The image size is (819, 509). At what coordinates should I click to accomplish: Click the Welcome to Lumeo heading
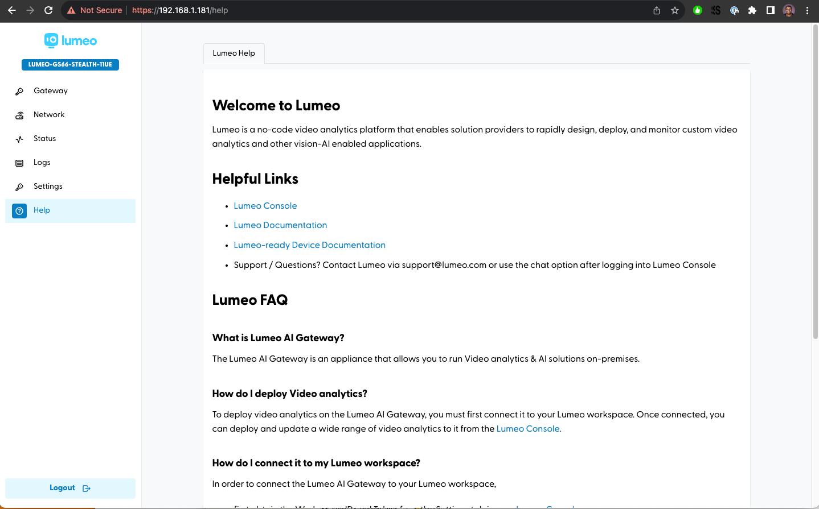pyautogui.click(x=276, y=106)
